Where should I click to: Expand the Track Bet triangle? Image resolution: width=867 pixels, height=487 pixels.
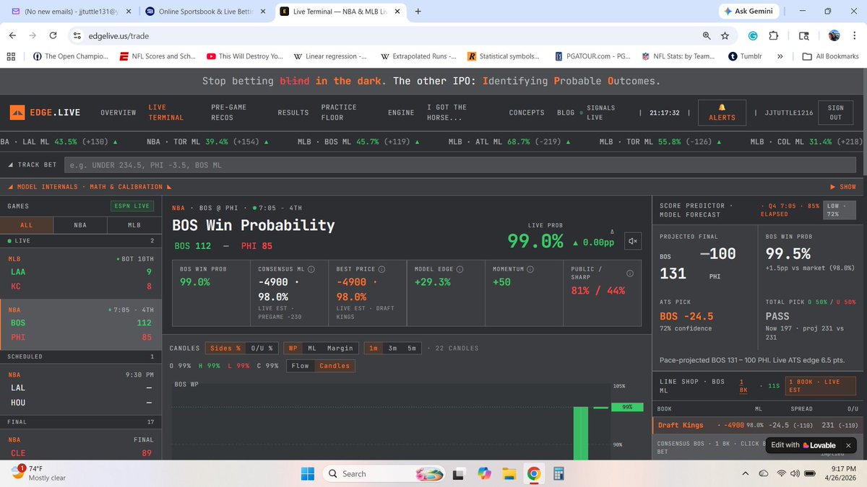pyautogui.click(x=10, y=165)
